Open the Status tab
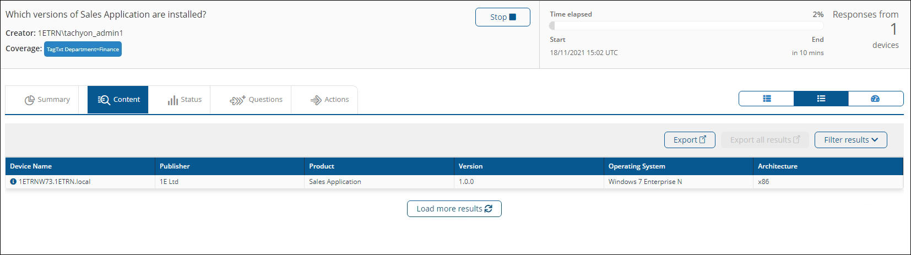 coord(185,100)
